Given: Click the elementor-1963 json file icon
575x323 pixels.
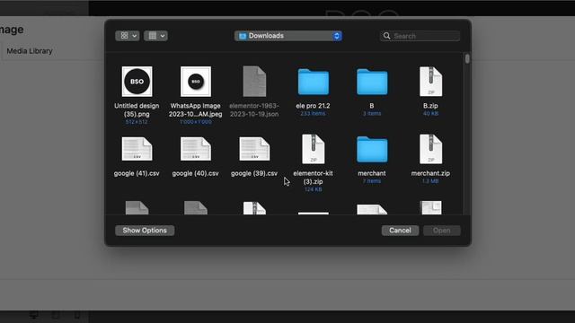Looking at the screenshot, I should [254, 82].
